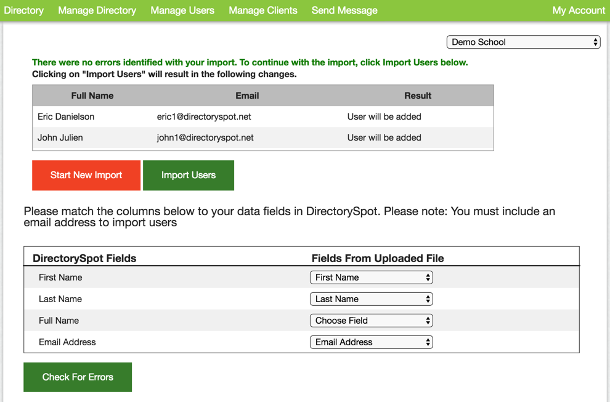Open the First Name field mapping dropdown

pyautogui.click(x=371, y=277)
